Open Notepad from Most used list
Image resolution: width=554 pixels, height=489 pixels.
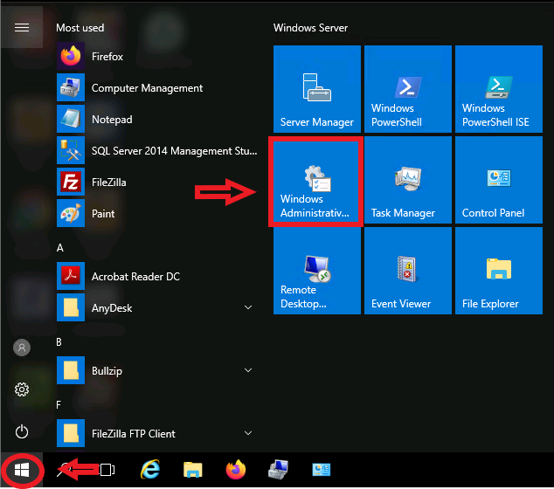[157, 119]
